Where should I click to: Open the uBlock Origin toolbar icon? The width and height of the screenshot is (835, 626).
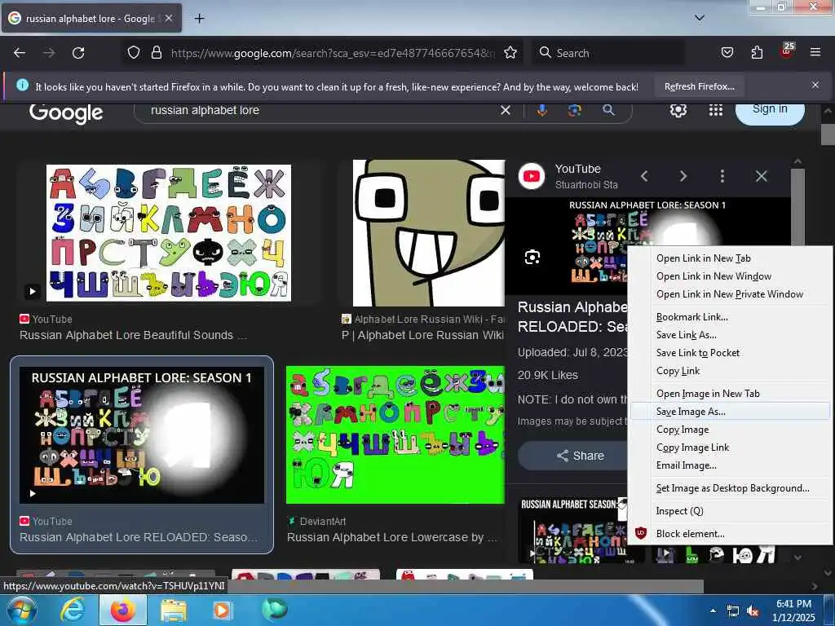[787, 51]
